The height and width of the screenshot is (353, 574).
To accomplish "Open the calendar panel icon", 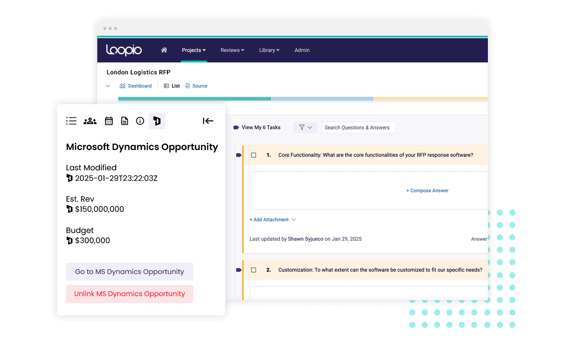I will (109, 121).
